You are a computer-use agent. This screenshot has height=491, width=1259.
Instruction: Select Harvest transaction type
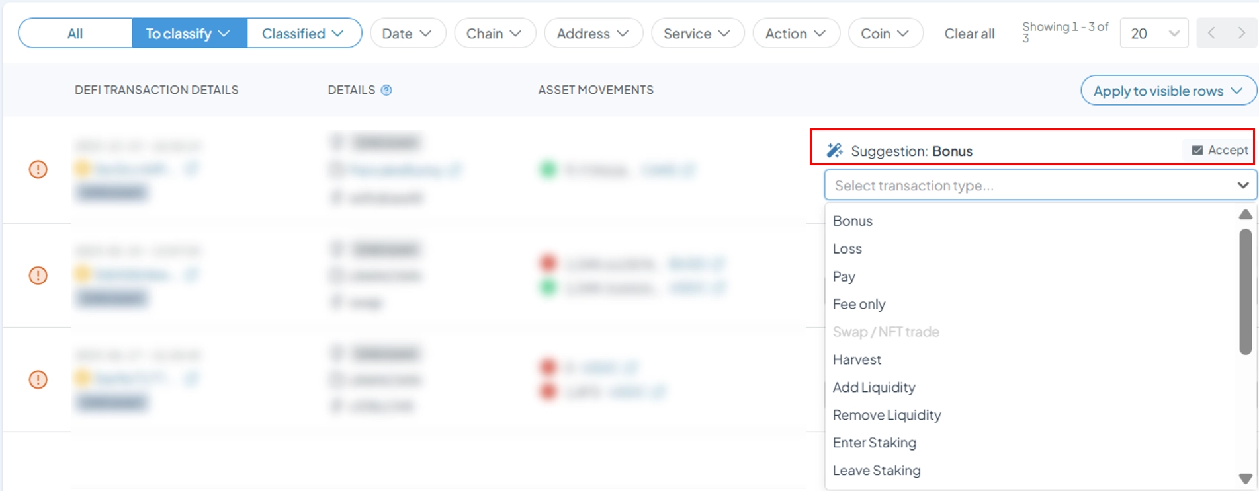(x=857, y=359)
